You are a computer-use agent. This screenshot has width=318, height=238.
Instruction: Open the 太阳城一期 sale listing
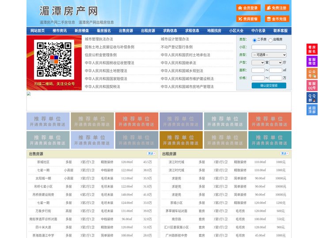click(43, 178)
